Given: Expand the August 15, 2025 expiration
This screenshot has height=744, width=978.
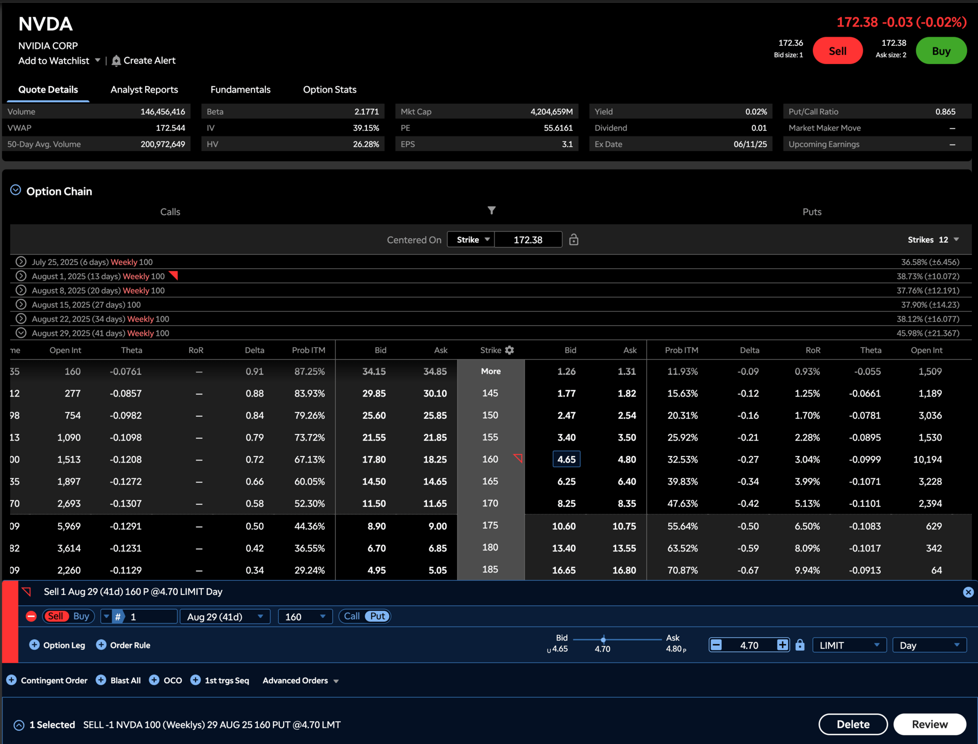Looking at the screenshot, I should point(21,304).
